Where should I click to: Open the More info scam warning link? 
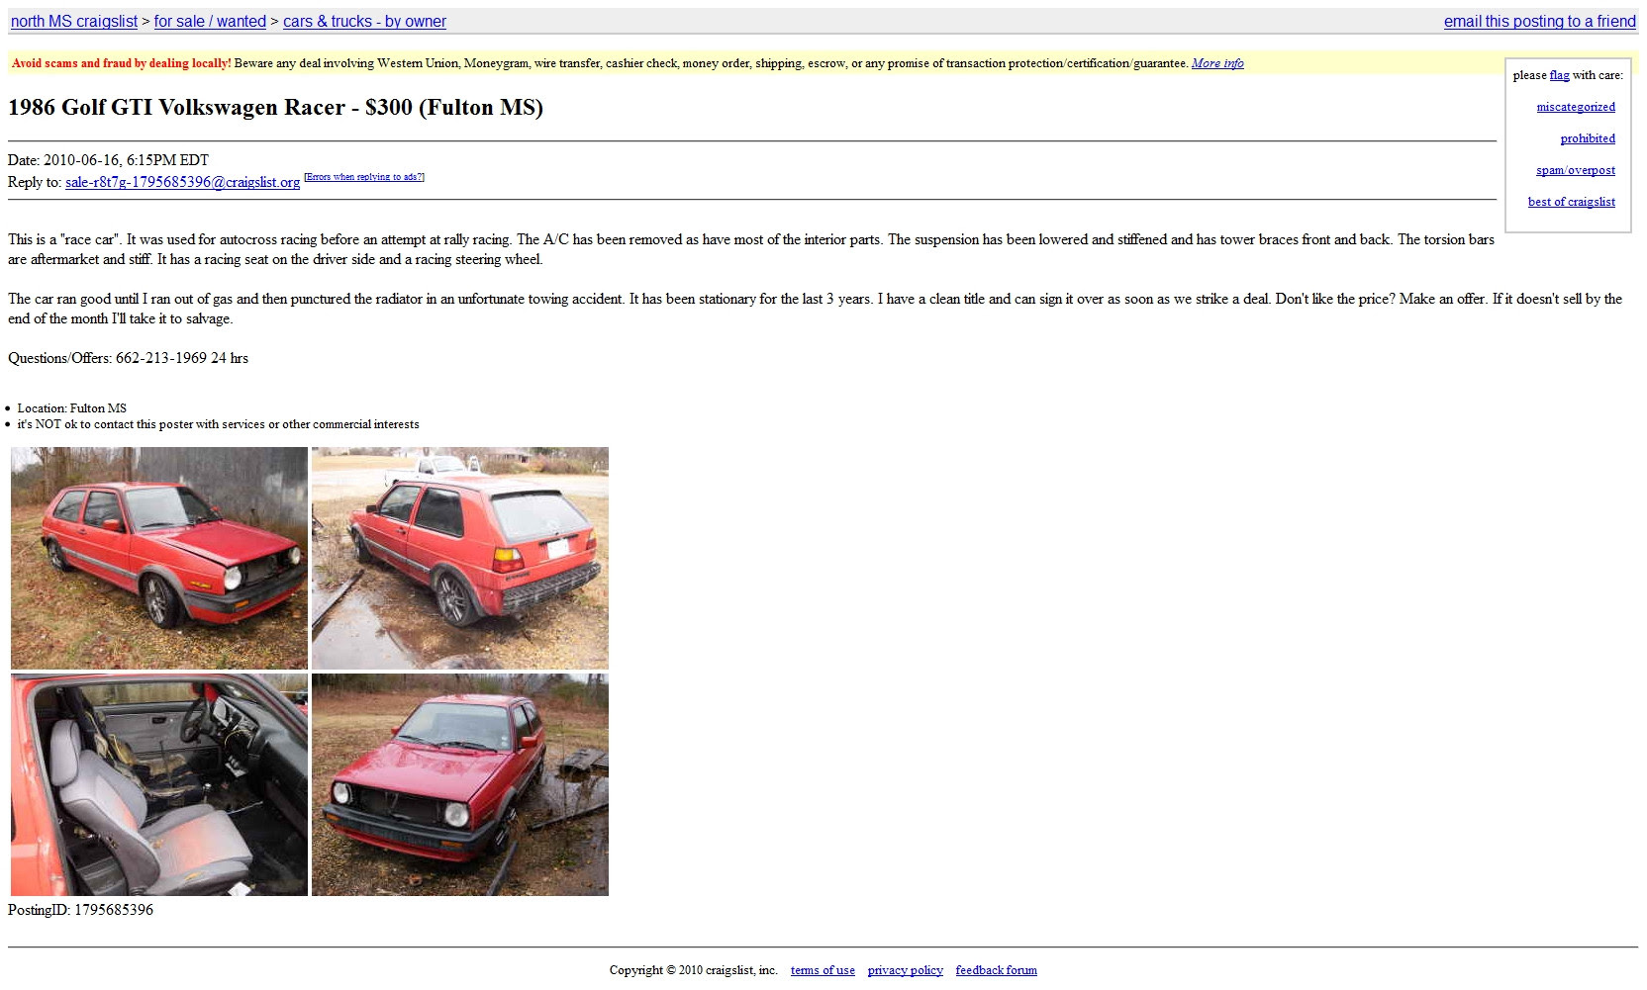tap(1217, 63)
